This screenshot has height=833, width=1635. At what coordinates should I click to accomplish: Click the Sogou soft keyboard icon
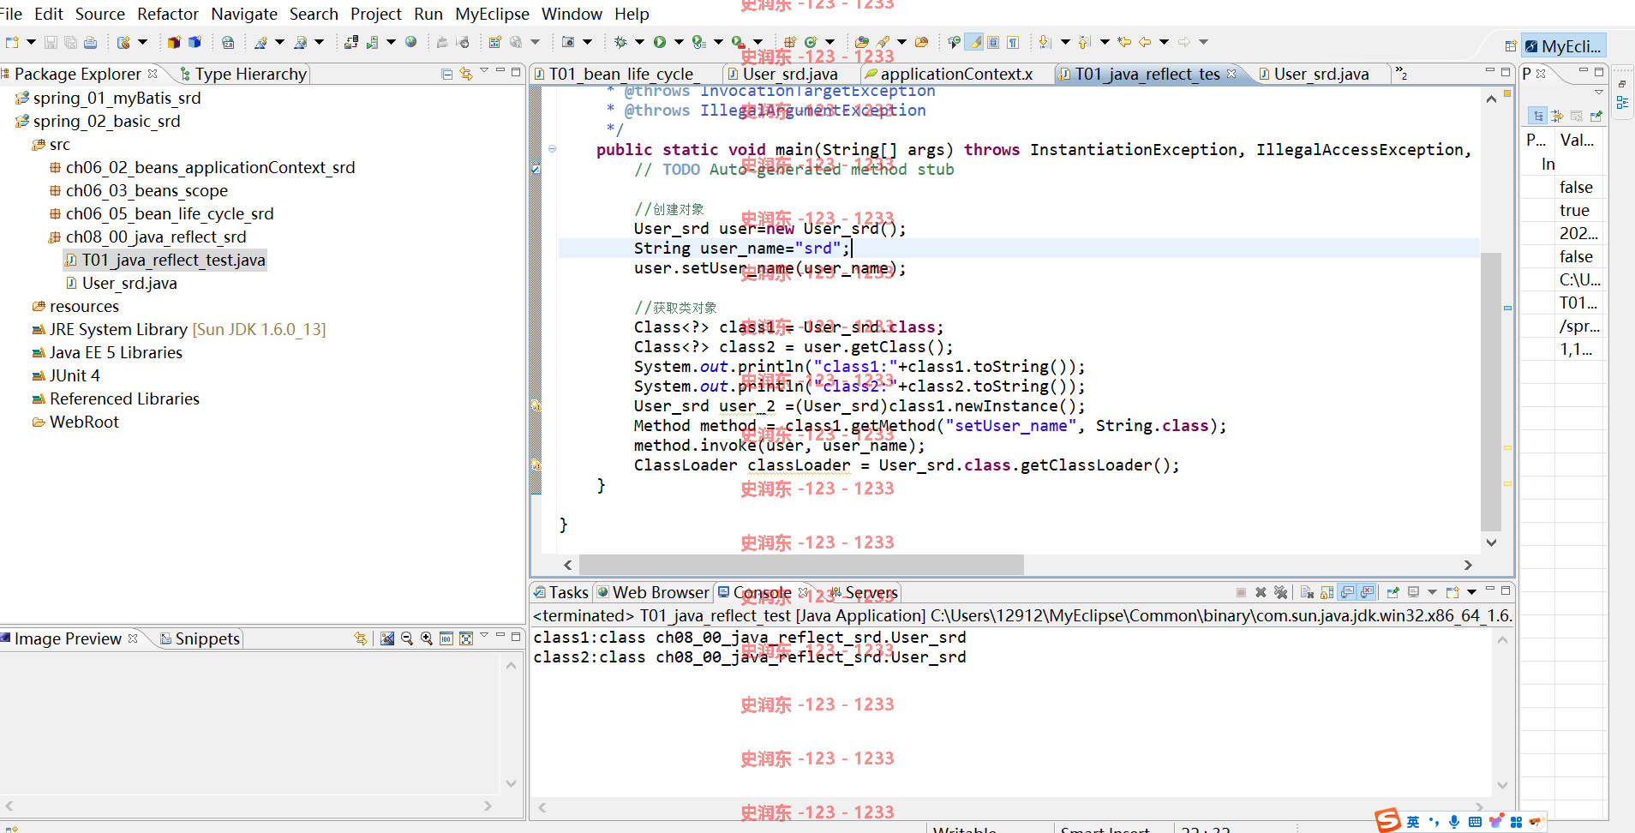(1475, 822)
